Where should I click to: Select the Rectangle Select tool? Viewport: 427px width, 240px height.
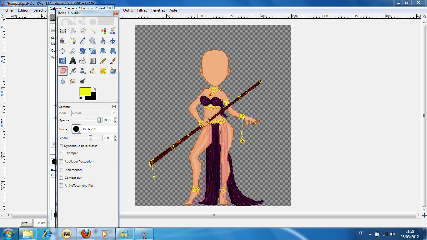pyautogui.click(x=63, y=31)
